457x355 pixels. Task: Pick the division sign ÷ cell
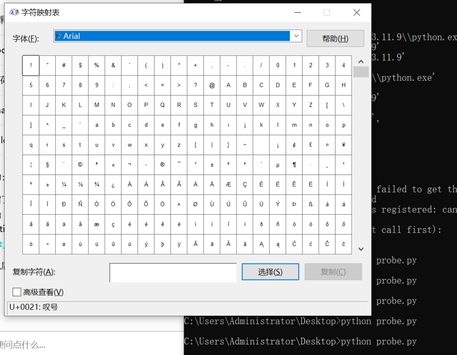point(47,244)
